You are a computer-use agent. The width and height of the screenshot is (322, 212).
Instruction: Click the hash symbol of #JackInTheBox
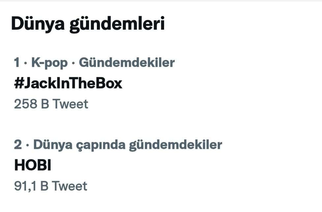click(x=18, y=83)
